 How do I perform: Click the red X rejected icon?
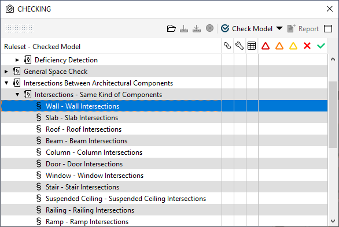coord(307,46)
